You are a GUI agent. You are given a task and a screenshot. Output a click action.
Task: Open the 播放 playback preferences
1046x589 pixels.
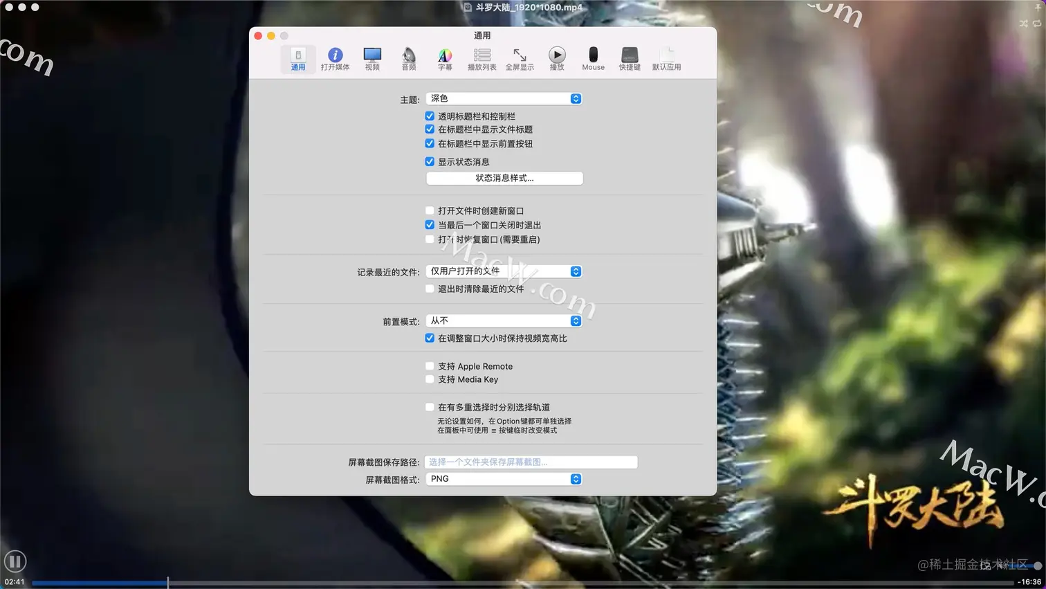pyautogui.click(x=557, y=59)
